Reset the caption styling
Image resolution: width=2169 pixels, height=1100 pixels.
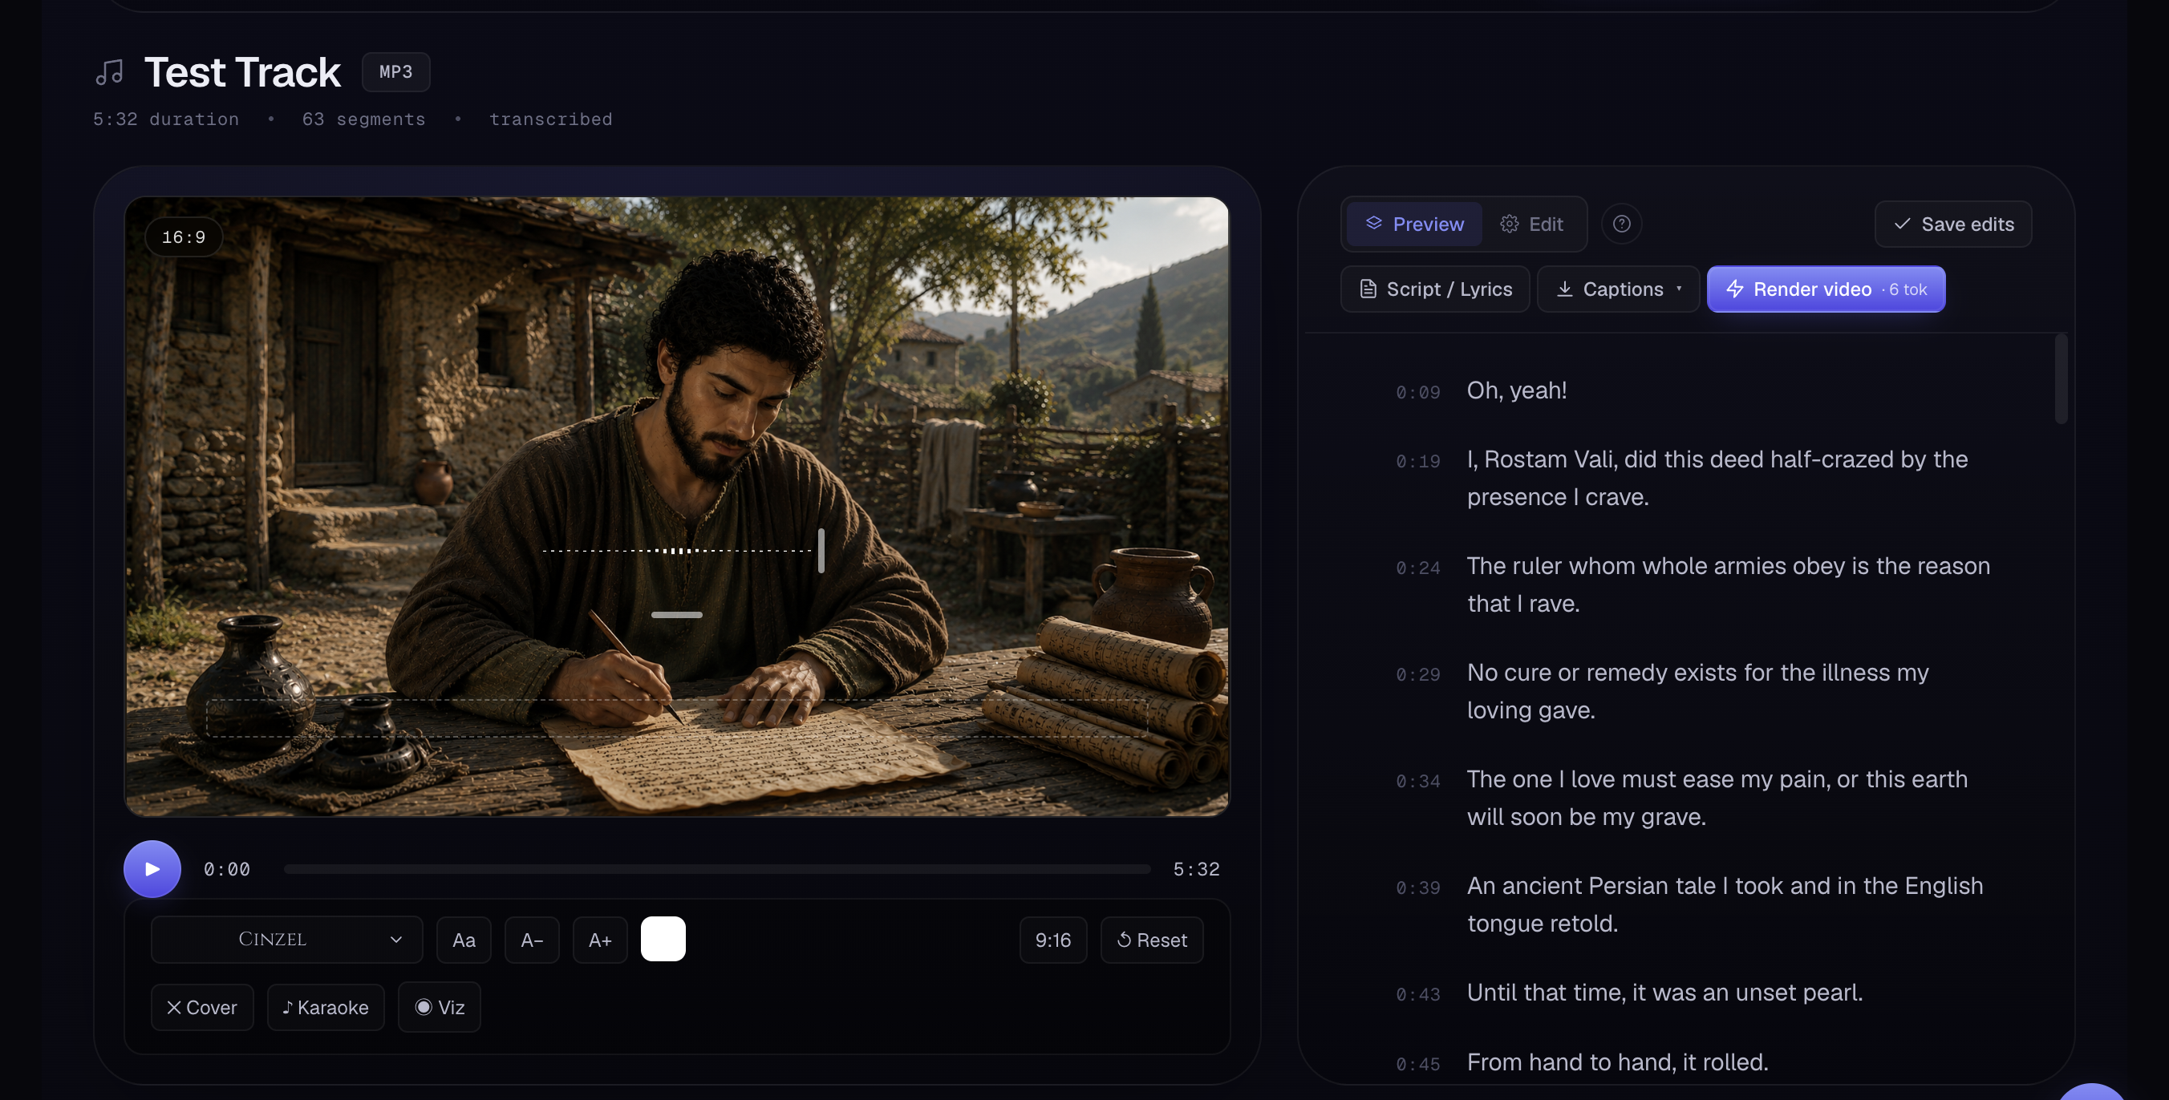[1152, 940]
